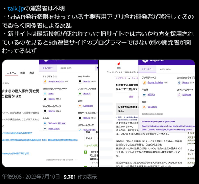The image size is (199, 184).
Task: Open Cloudflare link in left Wappalyzer panel
Action: point(88,106)
